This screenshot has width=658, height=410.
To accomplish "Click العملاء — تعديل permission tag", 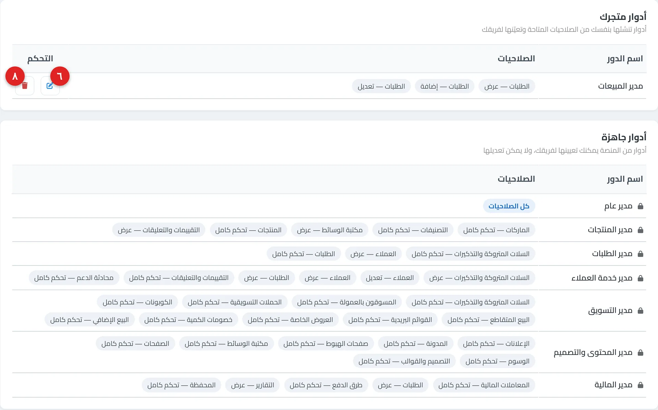I will tap(390, 278).
